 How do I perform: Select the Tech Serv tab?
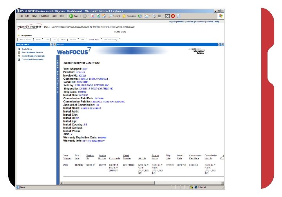[94, 39]
